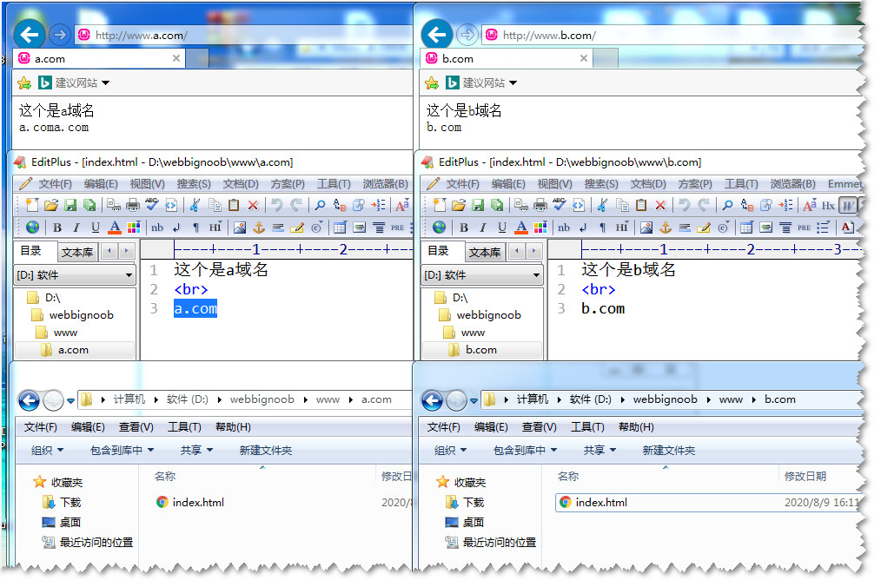Toggle W word wrap button in b.com EditPlus

click(847, 206)
